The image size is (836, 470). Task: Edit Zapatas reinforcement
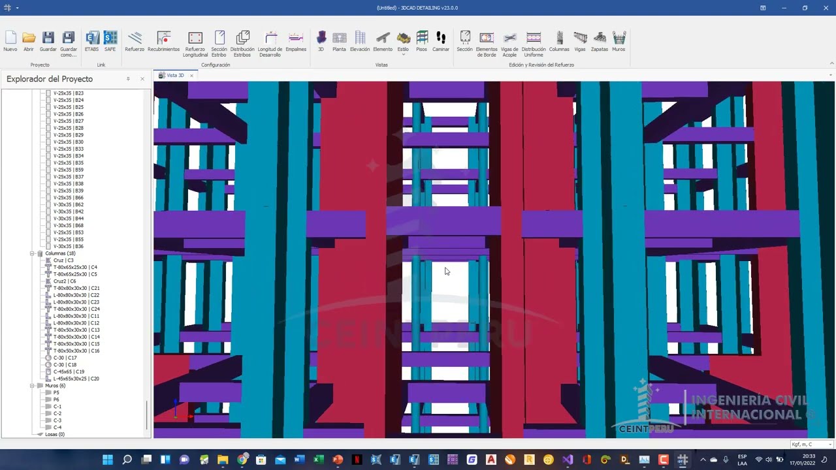click(x=600, y=42)
